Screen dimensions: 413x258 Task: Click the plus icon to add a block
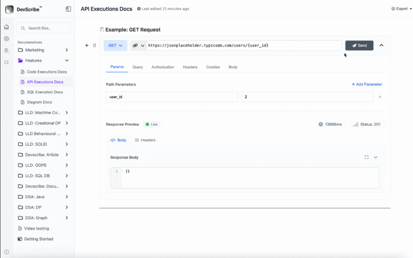(87, 45)
